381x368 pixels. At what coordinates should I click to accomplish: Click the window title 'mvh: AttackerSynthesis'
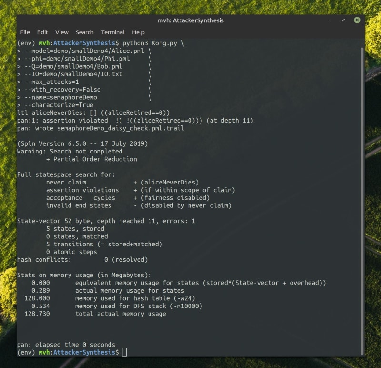click(x=190, y=20)
